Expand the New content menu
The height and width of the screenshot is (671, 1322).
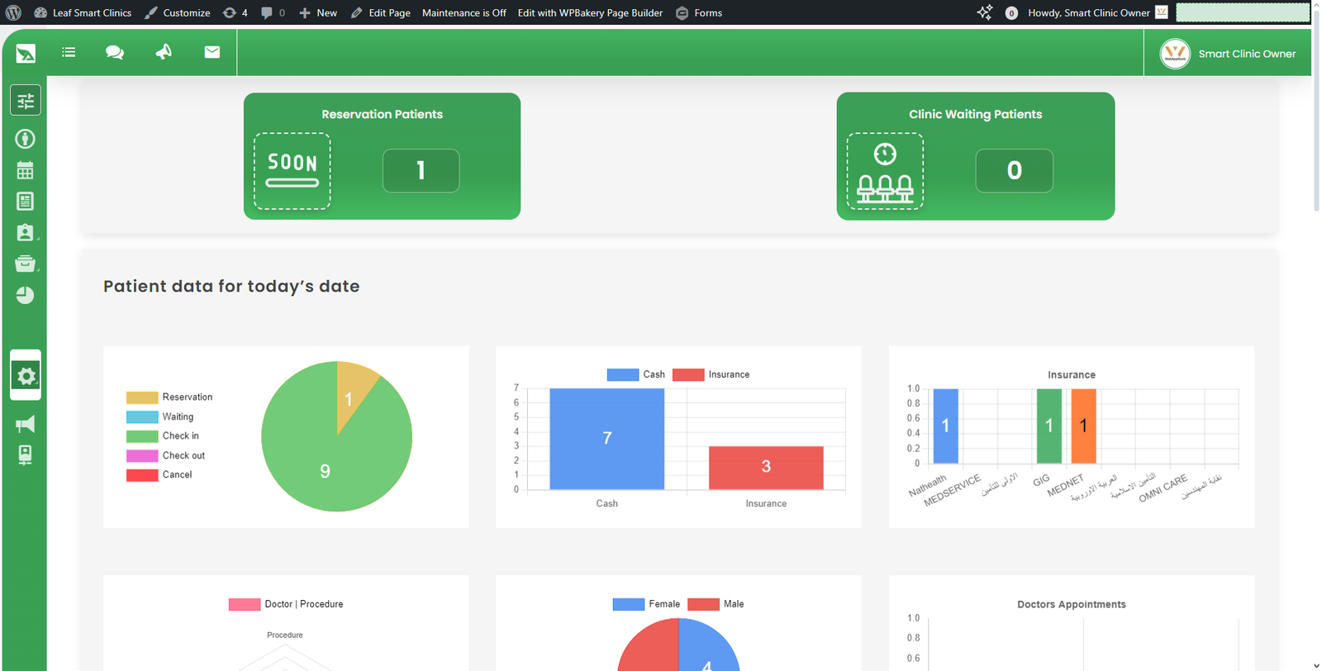318,12
